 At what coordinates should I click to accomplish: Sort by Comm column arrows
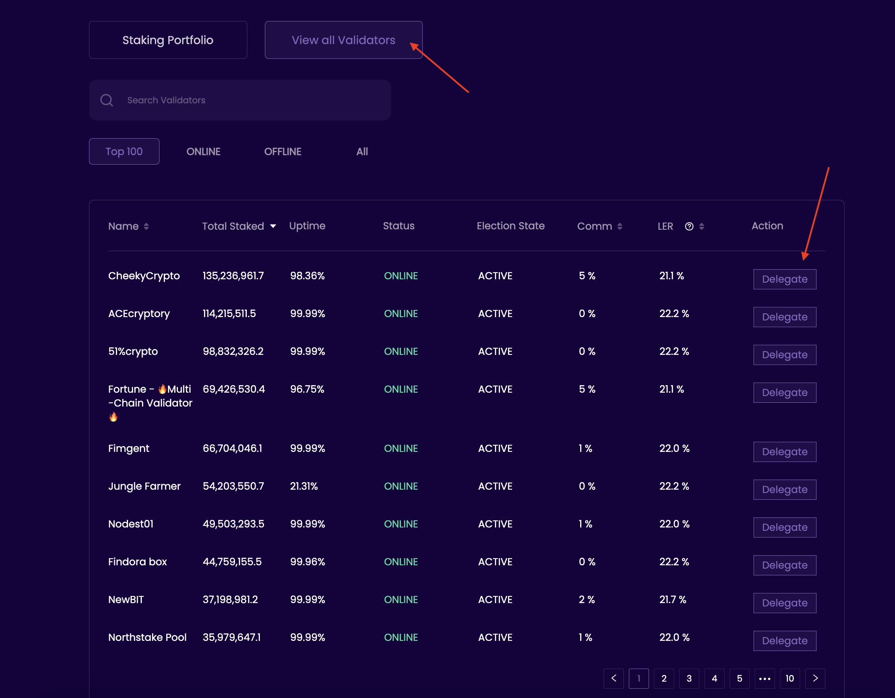click(620, 226)
